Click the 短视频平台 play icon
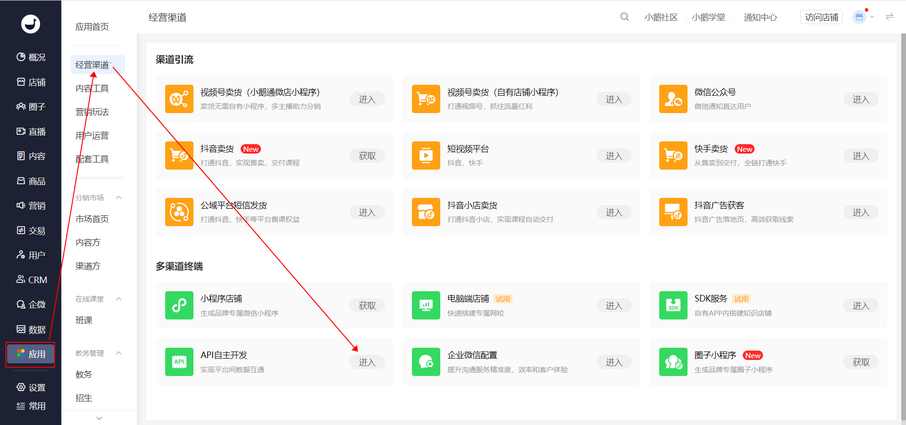 426,155
